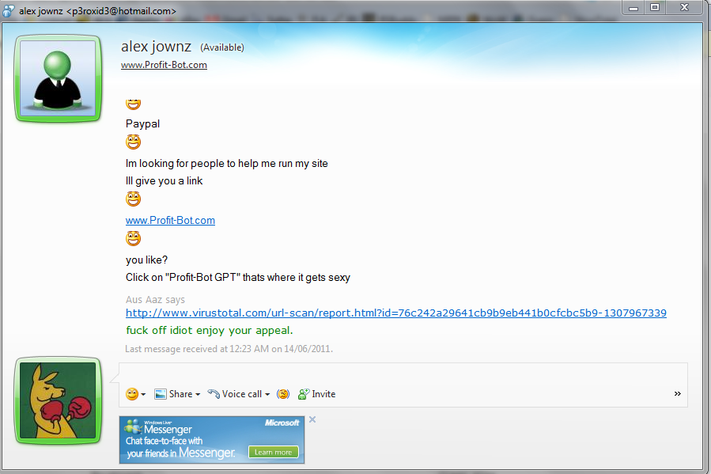Image resolution: width=711 pixels, height=474 pixels.
Task: Expand the emoticon dropdown arrow
Action: [143, 394]
